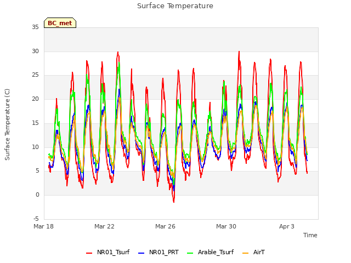Click the blue NR01_PRT legend marker
Screen dimensions: 351x263
pos(141,253)
